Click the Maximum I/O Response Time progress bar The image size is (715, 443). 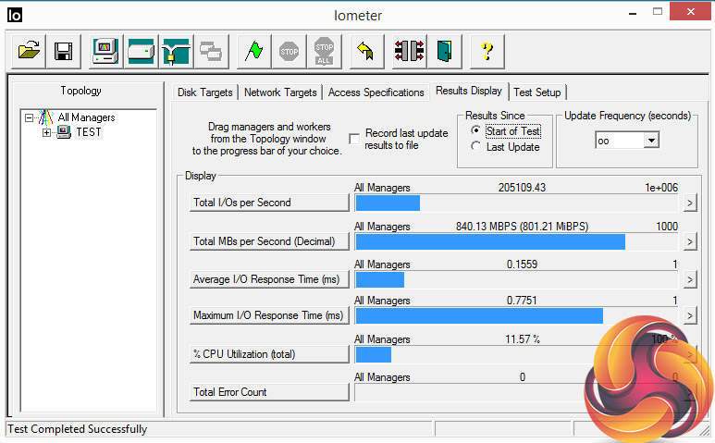(x=517, y=316)
